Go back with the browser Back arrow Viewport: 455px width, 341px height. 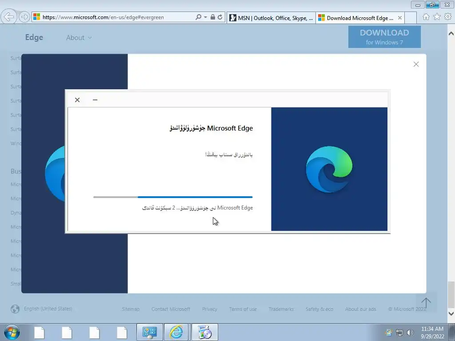[9, 17]
